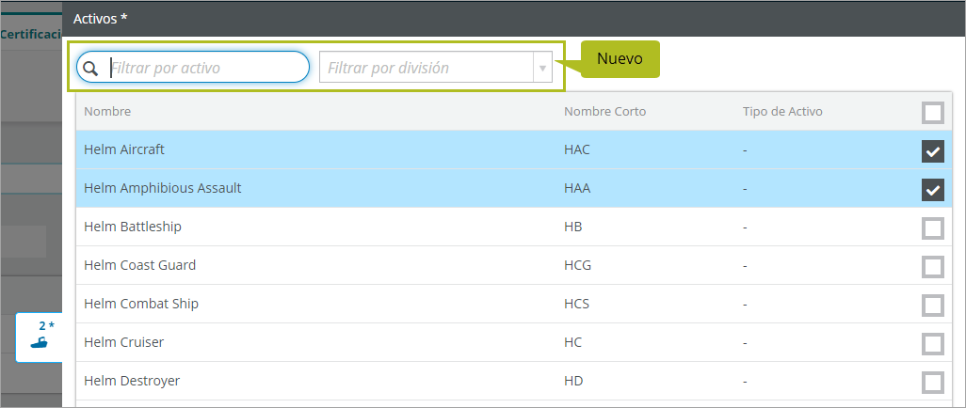Uncheck the Helm Aircraft checkbox
Image resolution: width=966 pixels, height=408 pixels.
(x=933, y=151)
